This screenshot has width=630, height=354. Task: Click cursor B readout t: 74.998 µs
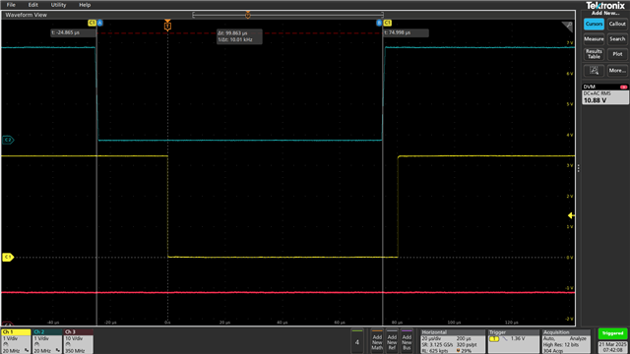click(406, 32)
